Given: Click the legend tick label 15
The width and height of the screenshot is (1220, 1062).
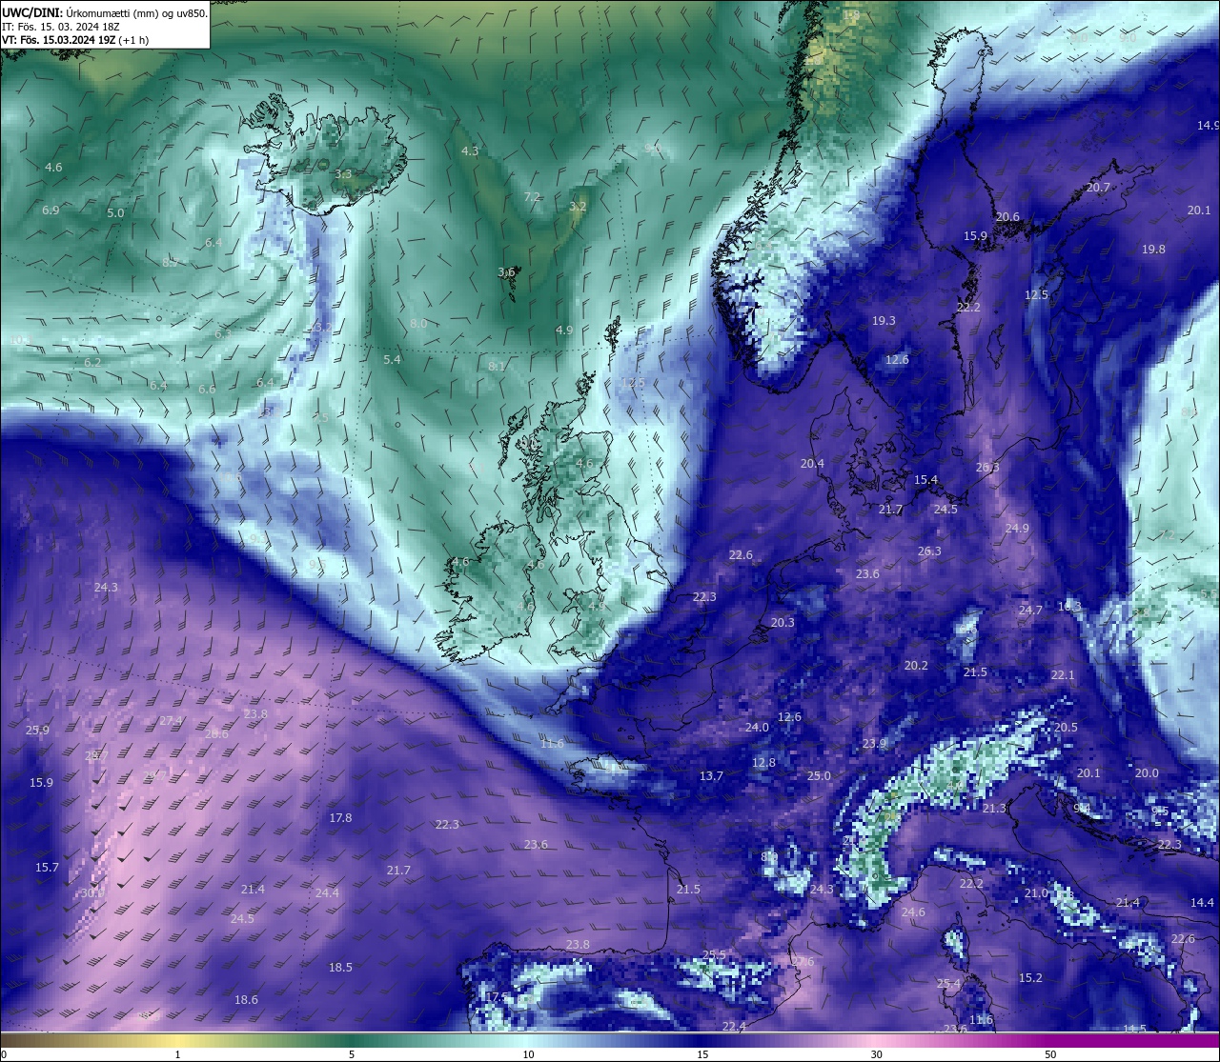Looking at the screenshot, I should [x=702, y=1054].
